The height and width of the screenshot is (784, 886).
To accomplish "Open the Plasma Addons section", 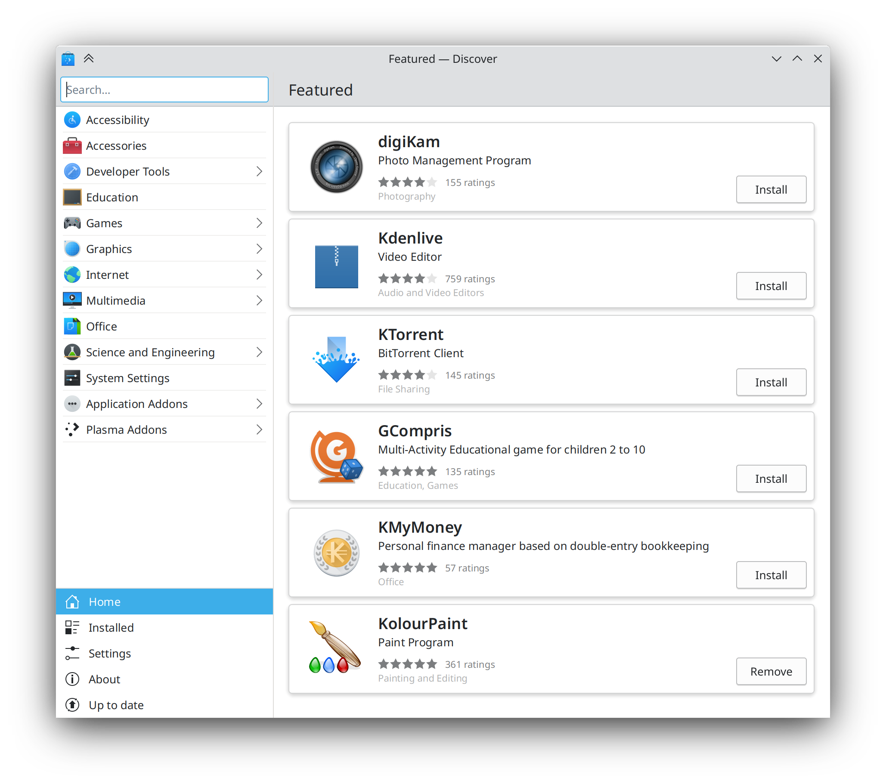I will point(164,429).
